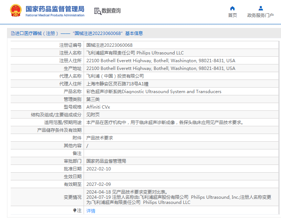
Task: Click model spec value Affiniti CVx
Action: tap(98, 107)
